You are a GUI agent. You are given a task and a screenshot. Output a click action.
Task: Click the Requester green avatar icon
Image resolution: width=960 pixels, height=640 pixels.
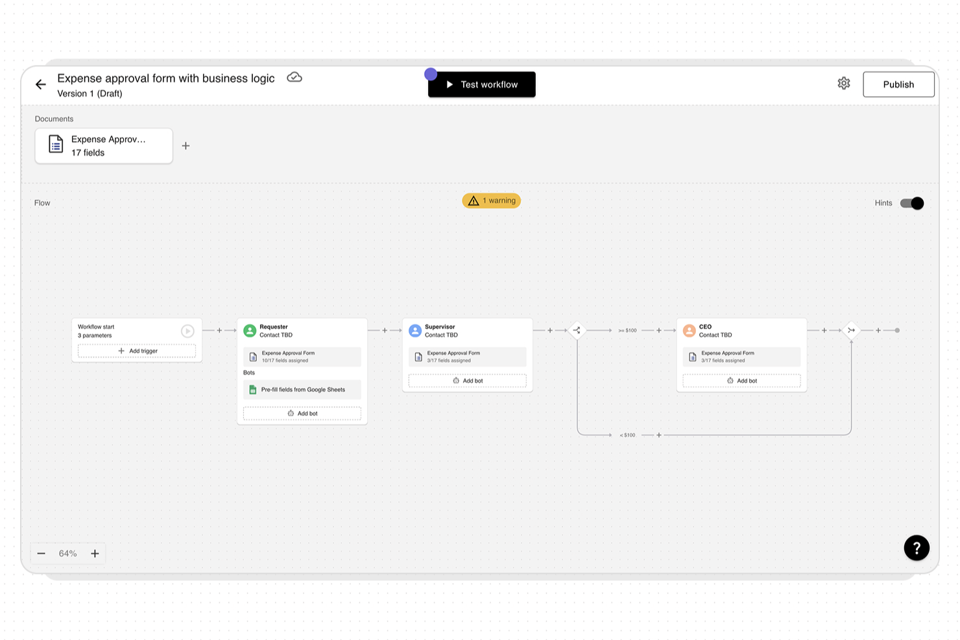pyautogui.click(x=250, y=330)
